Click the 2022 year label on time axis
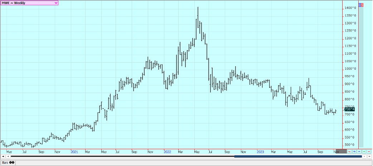 coord(167,152)
